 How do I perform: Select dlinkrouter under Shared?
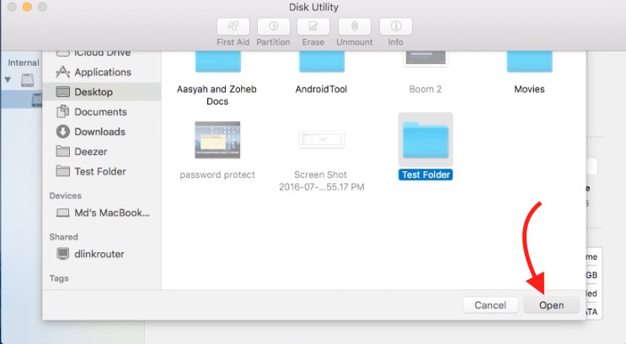click(93, 253)
